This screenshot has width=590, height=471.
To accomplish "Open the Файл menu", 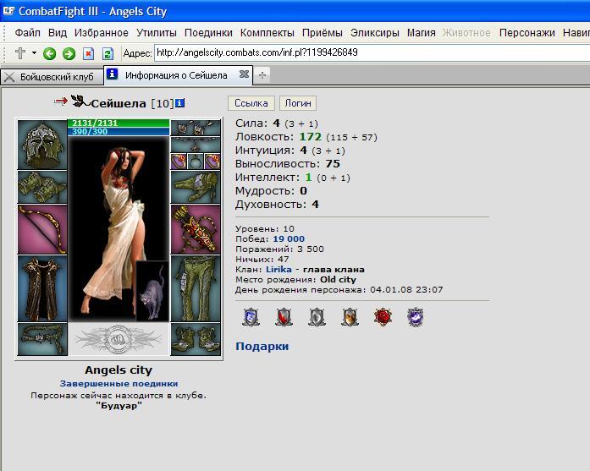I will pyautogui.click(x=27, y=33).
